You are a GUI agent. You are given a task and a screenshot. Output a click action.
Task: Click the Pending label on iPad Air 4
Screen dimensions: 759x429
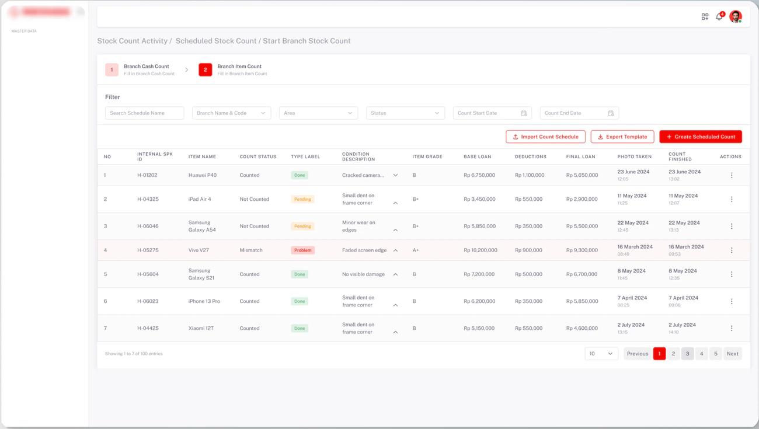click(x=302, y=199)
